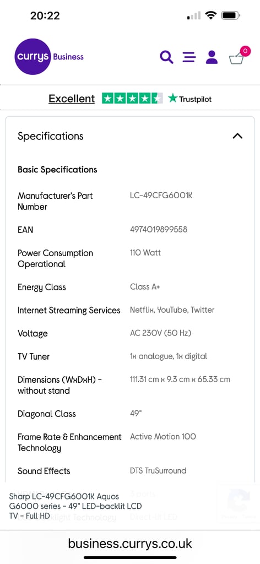Open the Excellent rating link

[x=72, y=99]
